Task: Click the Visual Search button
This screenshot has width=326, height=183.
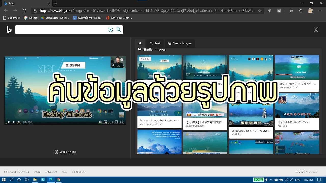Action: coord(65,152)
